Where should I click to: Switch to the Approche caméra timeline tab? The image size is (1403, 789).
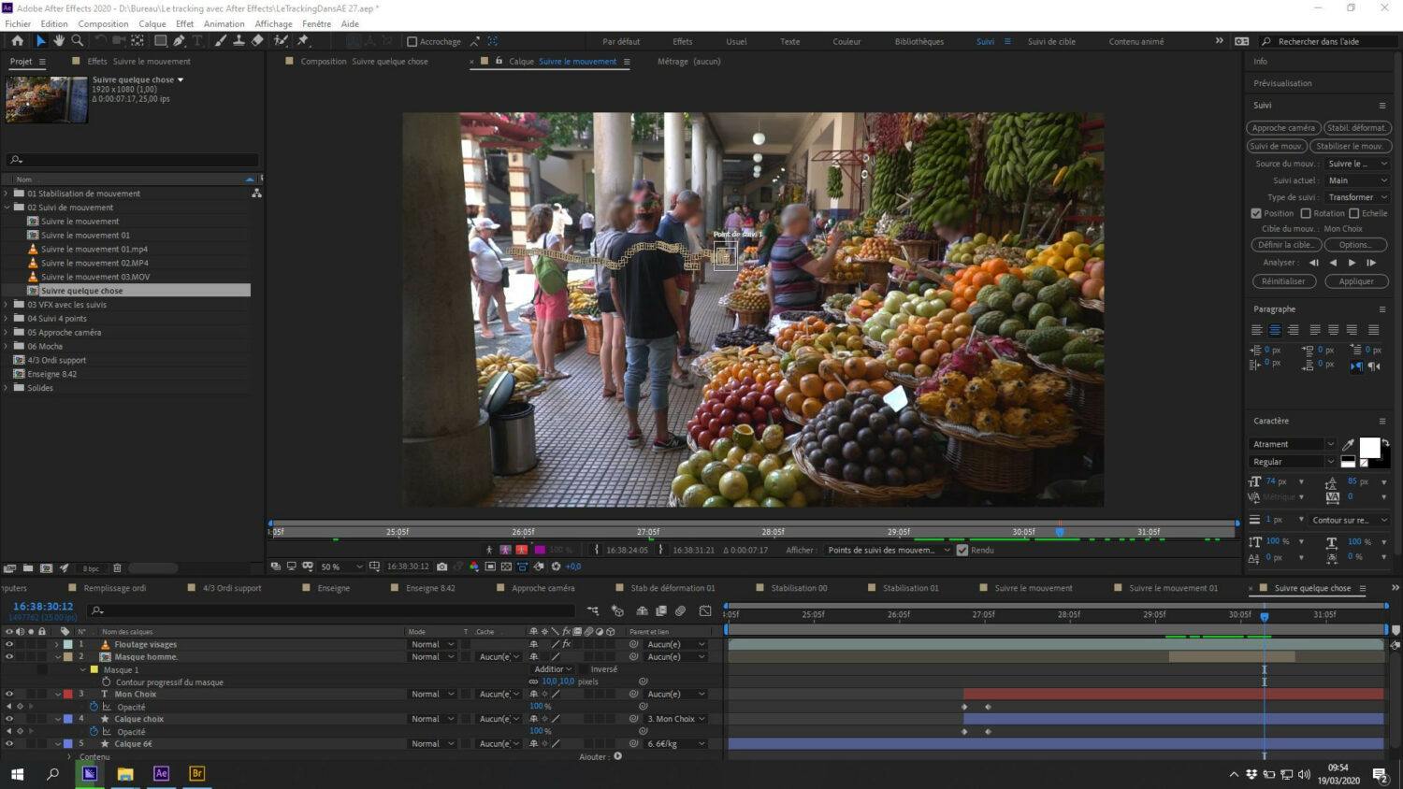pyautogui.click(x=542, y=588)
